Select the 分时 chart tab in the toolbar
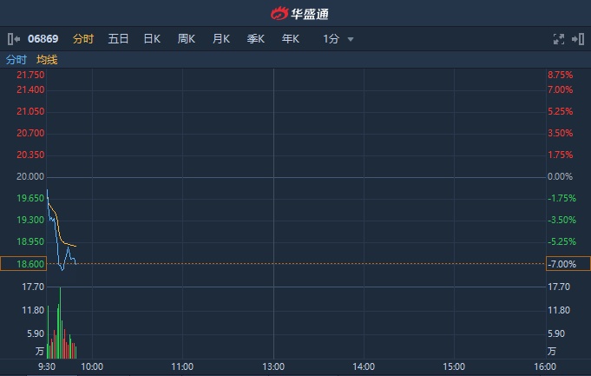The image size is (591, 376). [x=83, y=39]
